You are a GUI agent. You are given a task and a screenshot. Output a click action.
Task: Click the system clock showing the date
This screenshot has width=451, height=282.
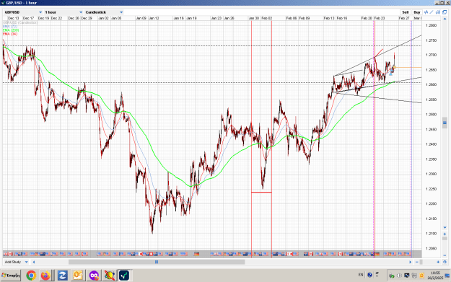click(435, 276)
